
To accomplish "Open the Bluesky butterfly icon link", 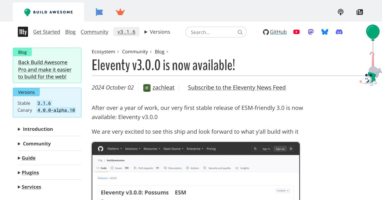I will click(325, 32).
